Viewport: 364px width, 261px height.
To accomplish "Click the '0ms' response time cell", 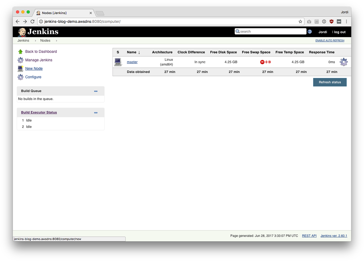I will coord(332,62).
